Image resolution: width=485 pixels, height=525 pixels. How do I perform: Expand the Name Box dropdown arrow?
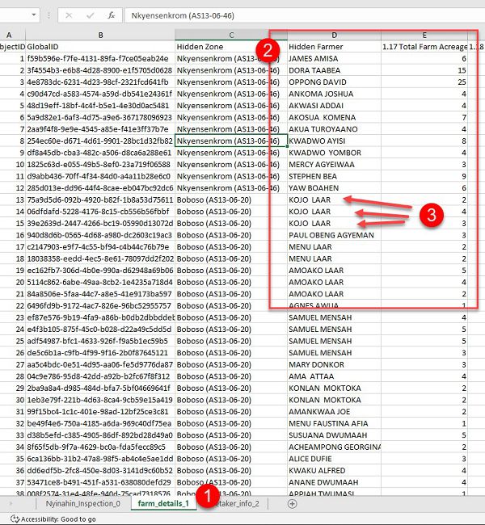pos(33,15)
